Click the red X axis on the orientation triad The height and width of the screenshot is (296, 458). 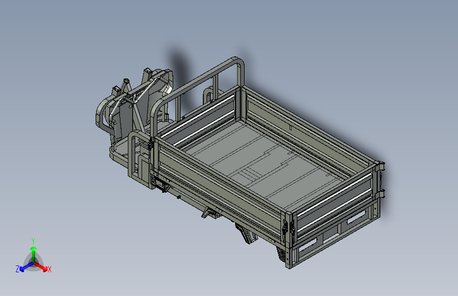pyautogui.click(x=42, y=267)
